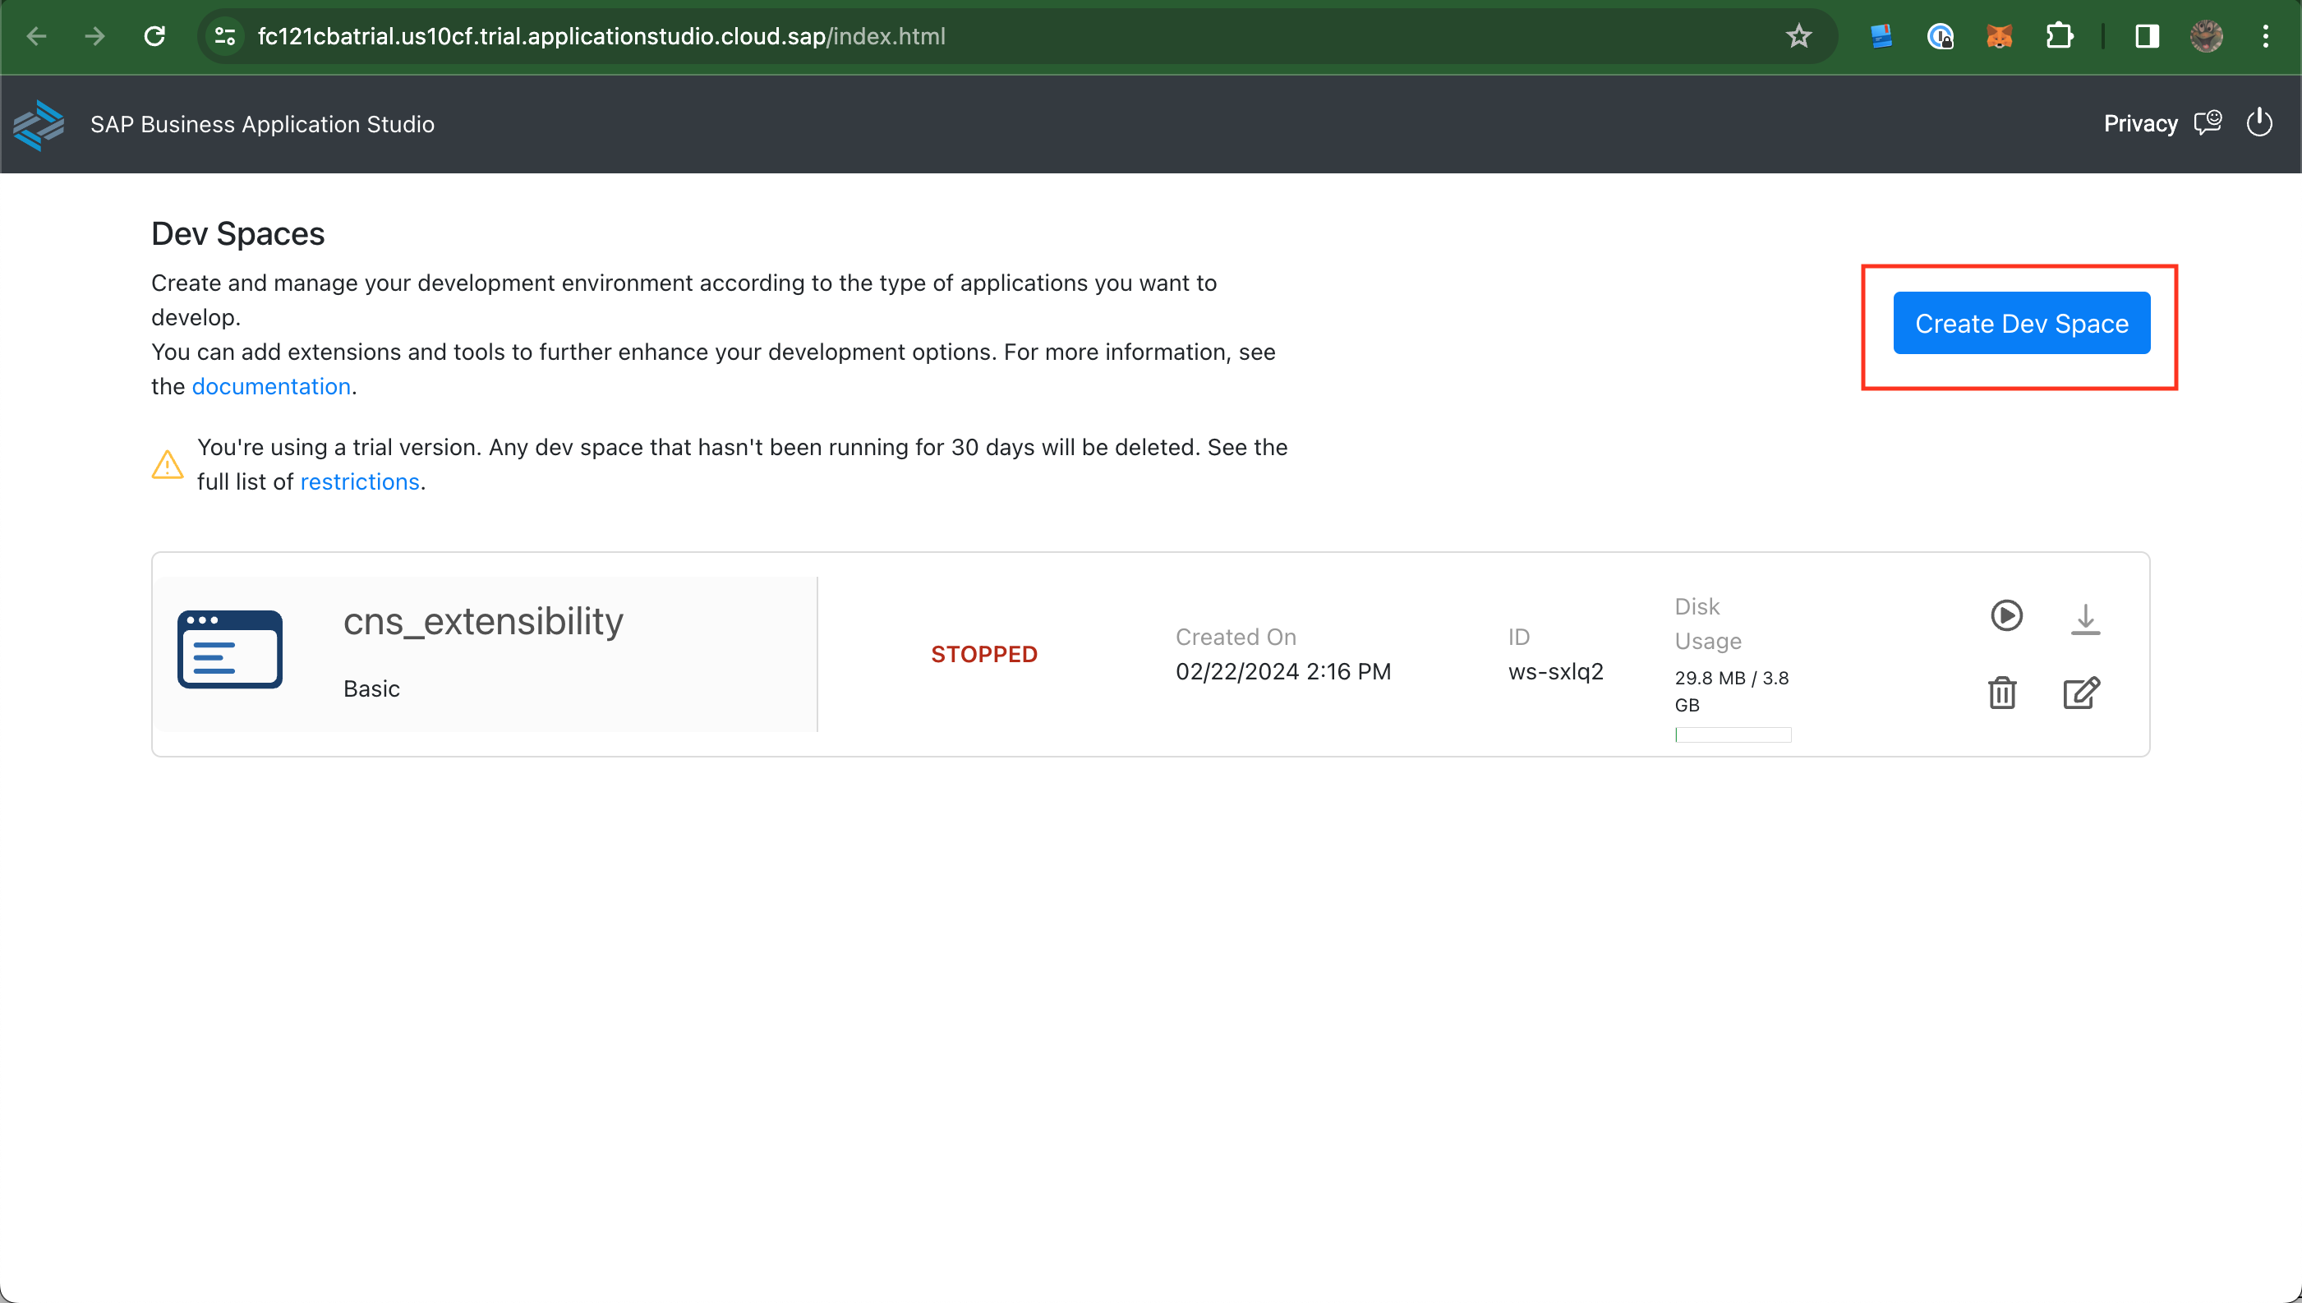The height and width of the screenshot is (1303, 2302).
Task: Delete the cns_extensibility dev space
Action: 2001,693
